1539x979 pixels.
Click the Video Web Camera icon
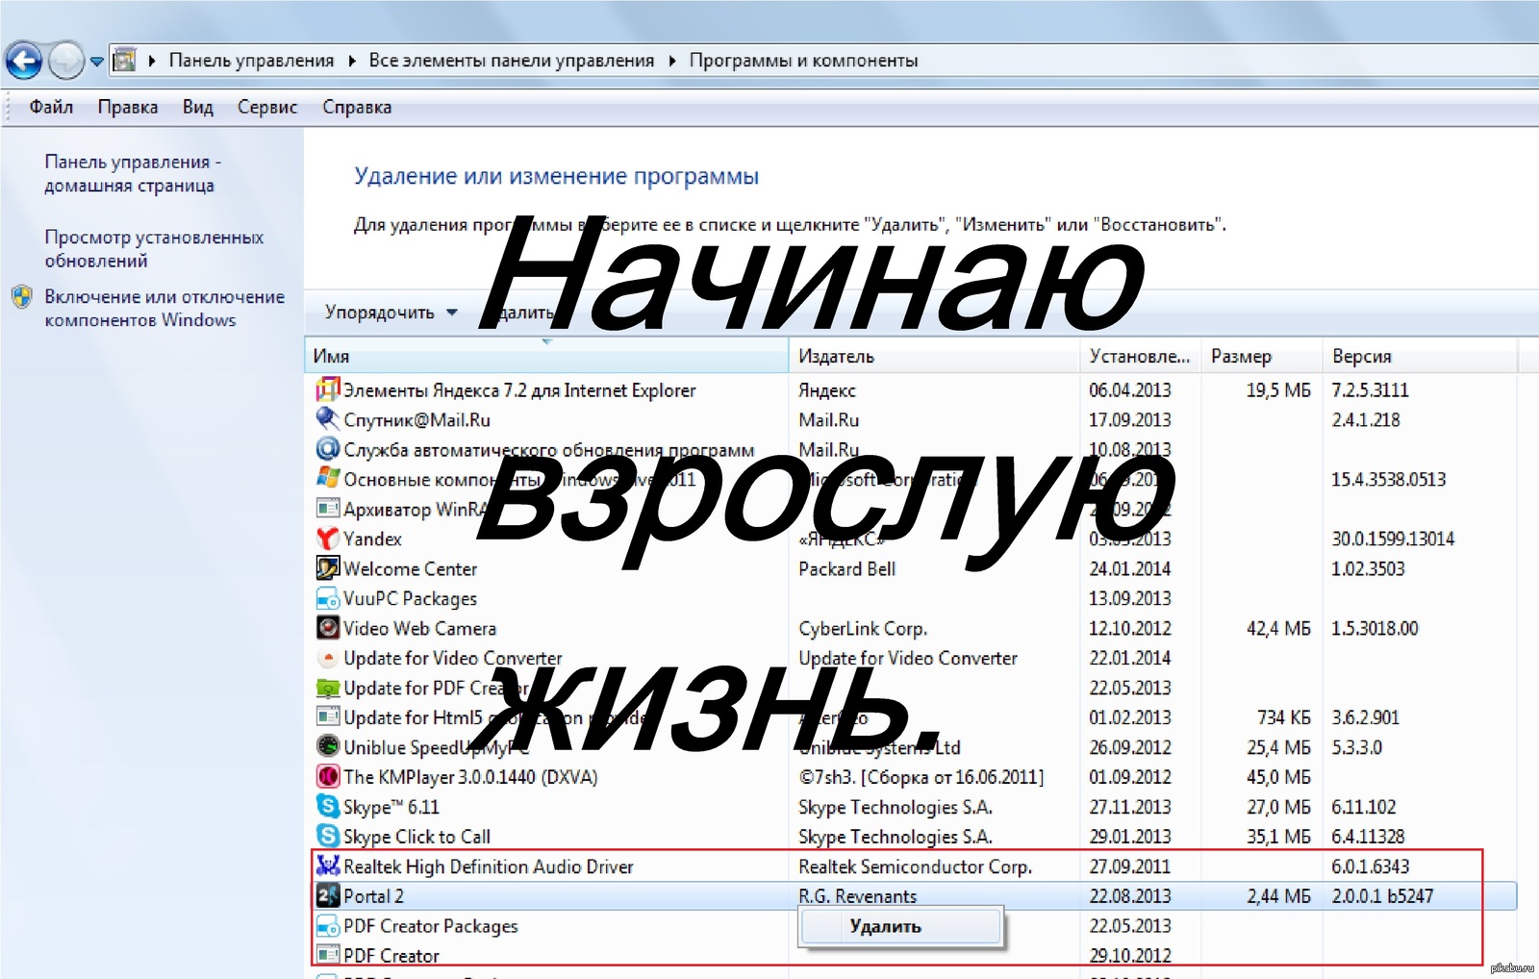[328, 628]
